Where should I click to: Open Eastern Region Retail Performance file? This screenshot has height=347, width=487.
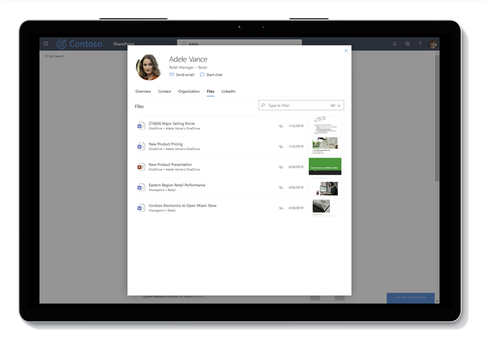(x=177, y=185)
